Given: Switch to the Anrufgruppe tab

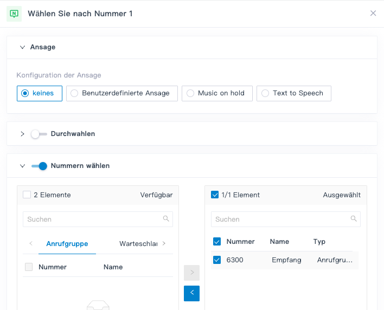Looking at the screenshot, I should click(67, 244).
